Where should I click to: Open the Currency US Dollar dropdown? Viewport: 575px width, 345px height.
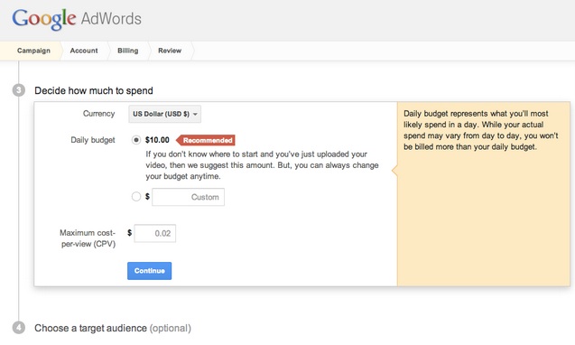(x=164, y=114)
